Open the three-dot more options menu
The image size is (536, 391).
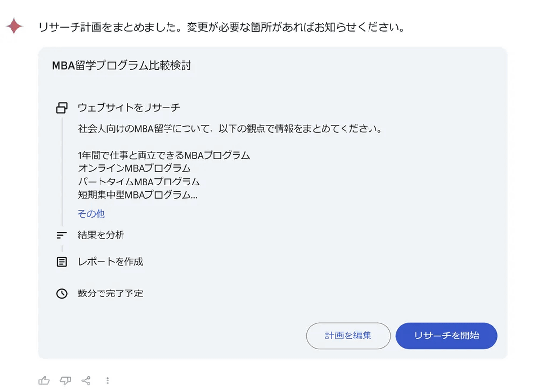click(x=107, y=380)
